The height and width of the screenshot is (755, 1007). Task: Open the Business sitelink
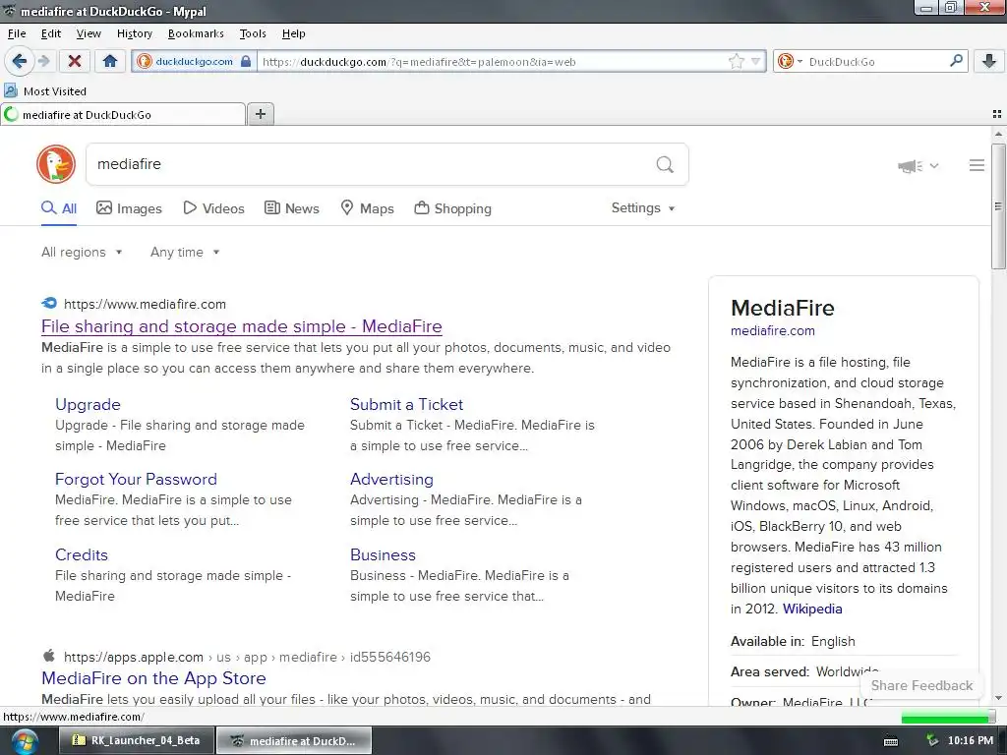(383, 554)
